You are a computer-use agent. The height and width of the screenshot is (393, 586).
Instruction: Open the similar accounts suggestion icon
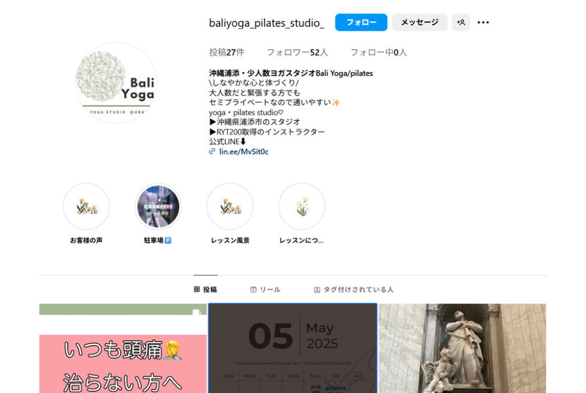pos(461,22)
